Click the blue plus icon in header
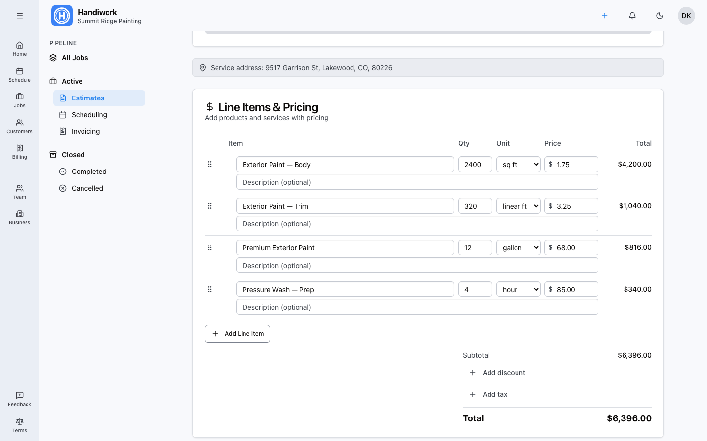This screenshot has width=707, height=441. [x=605, y=16]
